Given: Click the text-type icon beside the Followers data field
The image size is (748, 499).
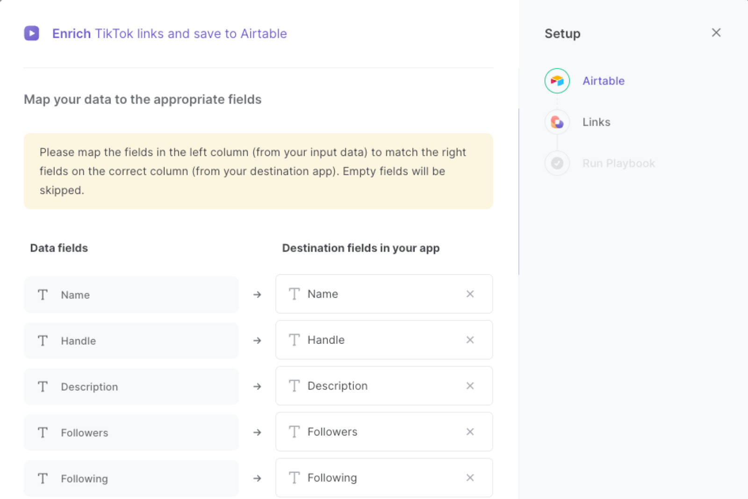Looking at the screenshot, I should coord(42,433).
